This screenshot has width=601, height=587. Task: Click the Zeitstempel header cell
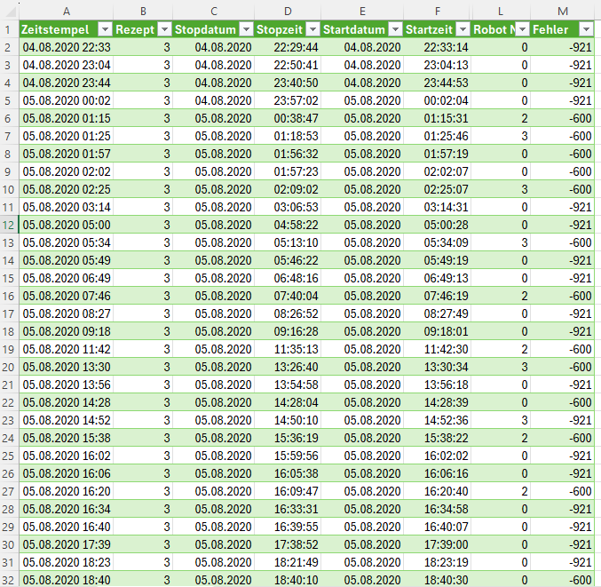(67, 29)
